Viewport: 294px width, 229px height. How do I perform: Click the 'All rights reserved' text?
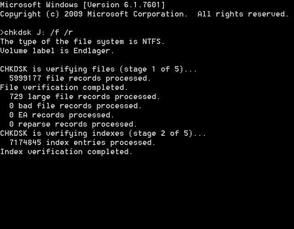(x=243, y=14)
